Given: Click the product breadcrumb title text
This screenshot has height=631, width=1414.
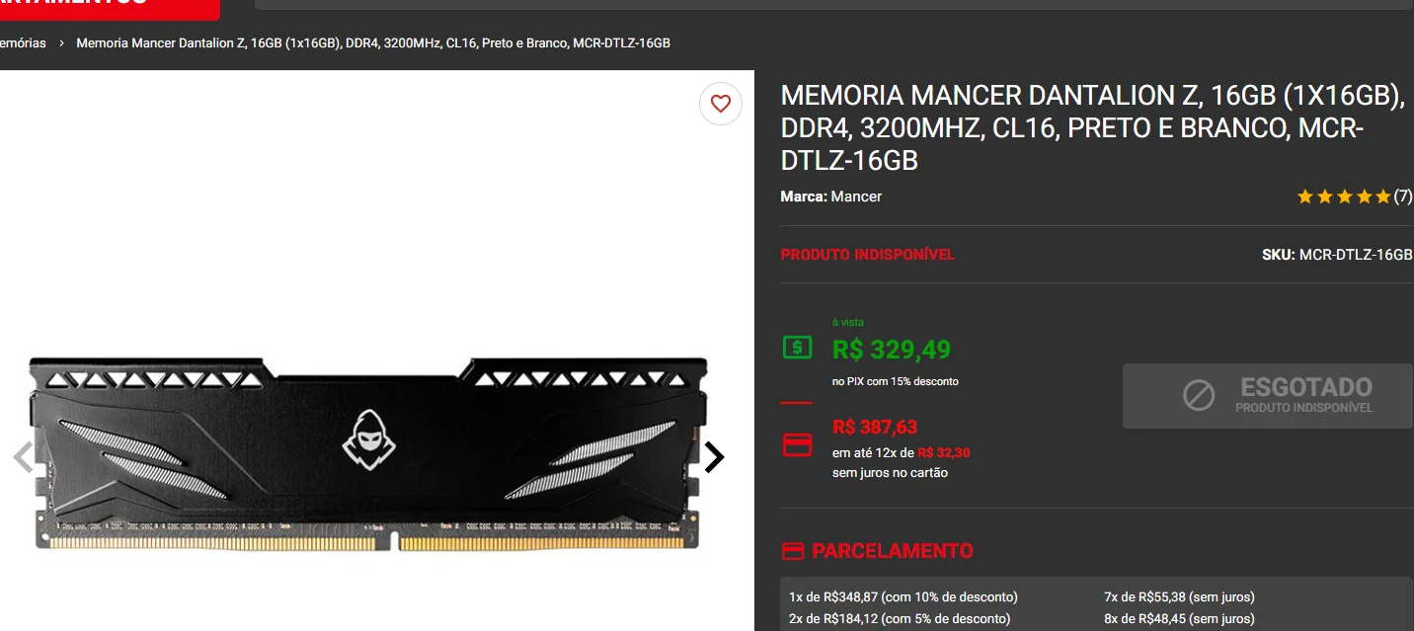Looking at the screenshot, I should pyautogui.click(x=373, y=43).
